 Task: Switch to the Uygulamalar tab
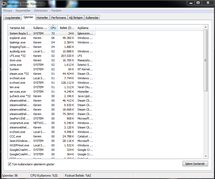(12, 18)
